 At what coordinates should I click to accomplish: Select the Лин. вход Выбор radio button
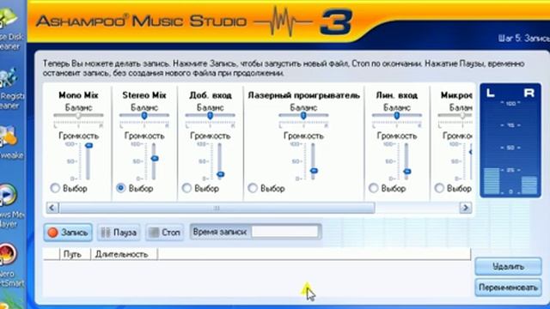[374, 188]
